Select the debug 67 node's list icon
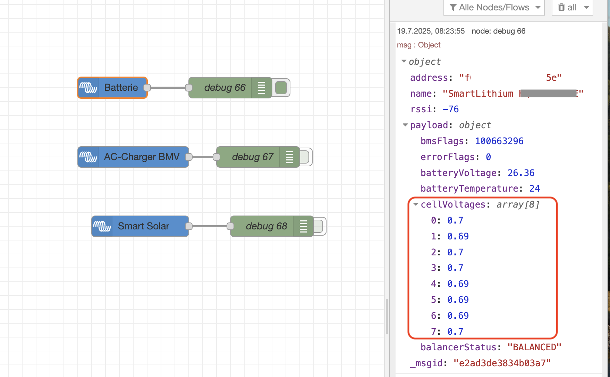This screenshot has width=610, height=377. tap(289, 157)
